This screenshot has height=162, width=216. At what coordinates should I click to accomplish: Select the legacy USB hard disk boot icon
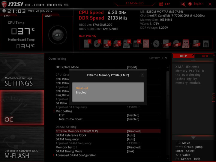coord(166,44)
